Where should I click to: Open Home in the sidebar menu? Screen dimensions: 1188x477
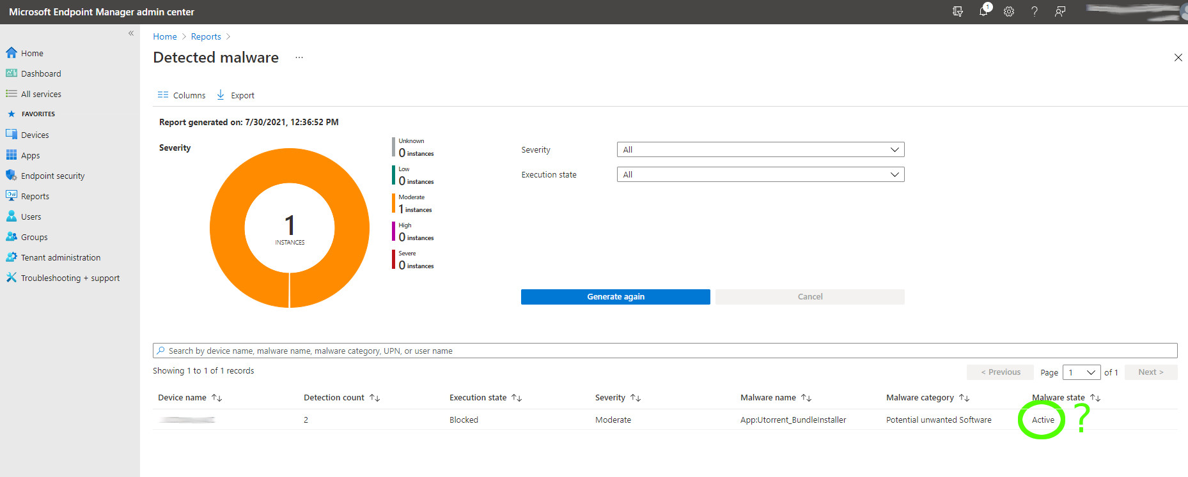(32, 53)
